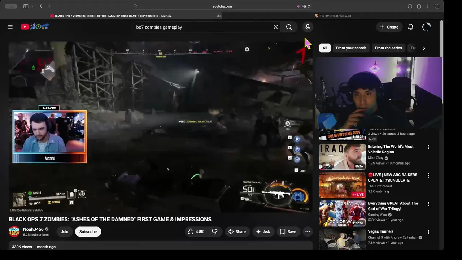Save video to a playlist
This screenshot has width=462, height=260.
(x=288, y=232)
